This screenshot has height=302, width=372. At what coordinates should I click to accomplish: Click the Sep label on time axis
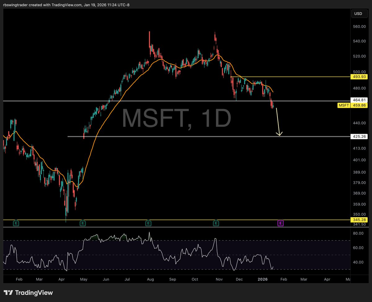point(173,279)
